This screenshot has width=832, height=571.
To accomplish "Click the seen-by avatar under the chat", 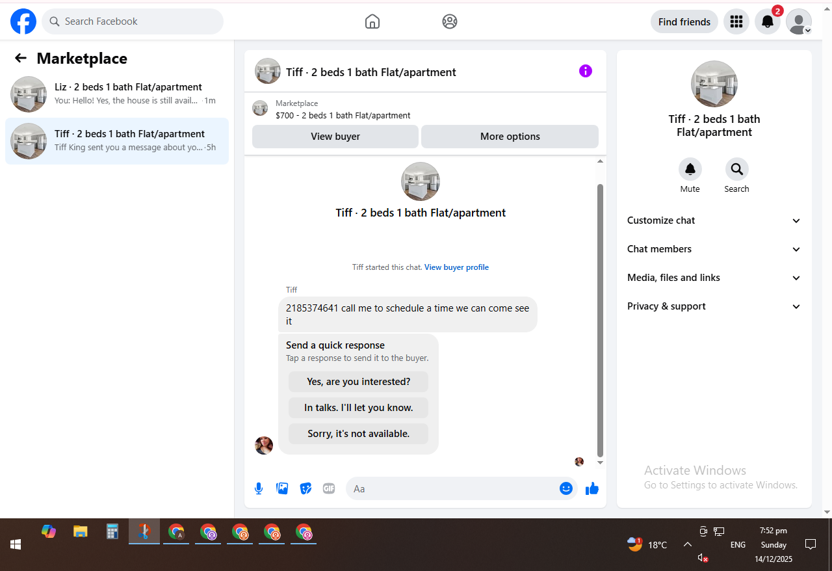I will point(579,462).
